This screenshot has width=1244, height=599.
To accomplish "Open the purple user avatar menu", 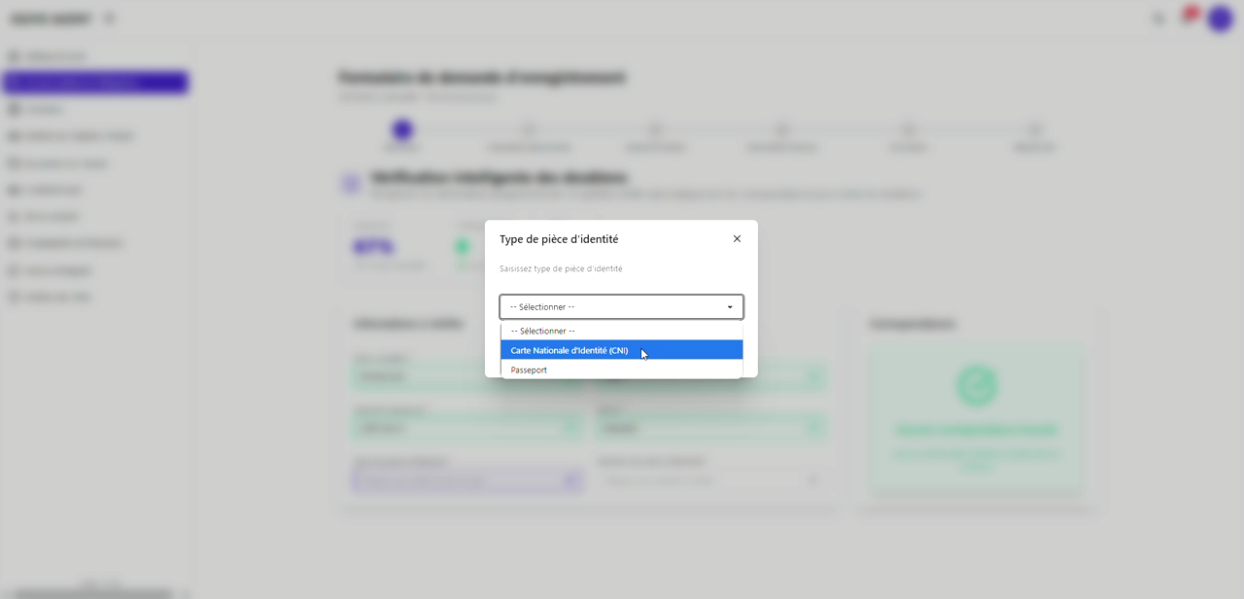I will point(1220,18).
